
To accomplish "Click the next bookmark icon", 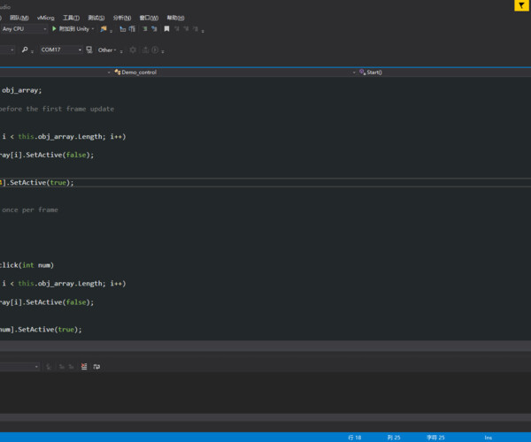I will coord(186,29).
